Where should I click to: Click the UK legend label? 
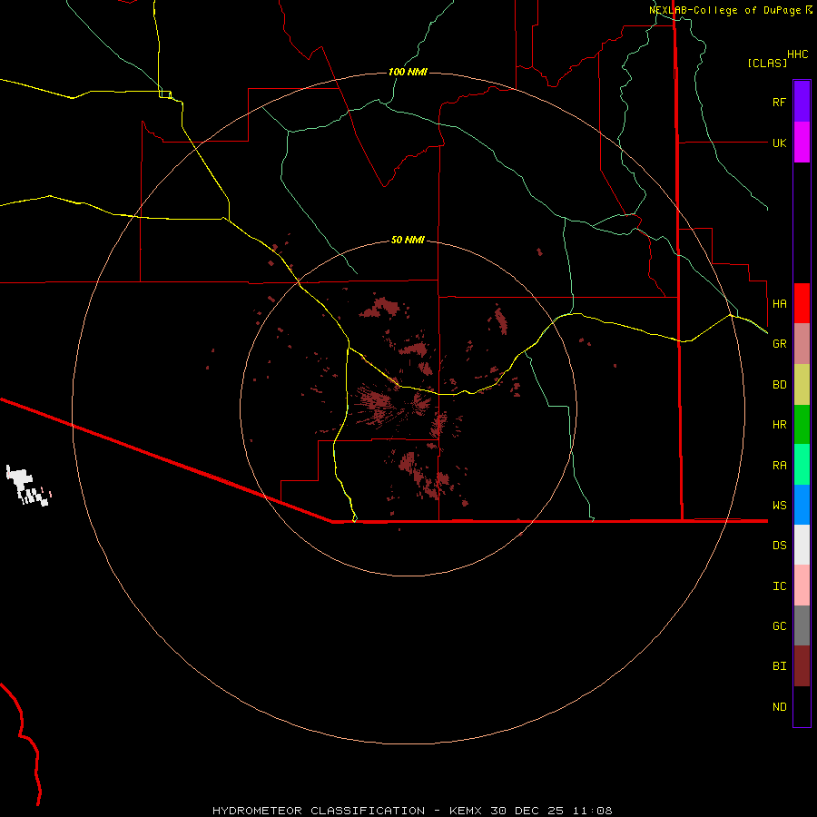coord(779,143)
